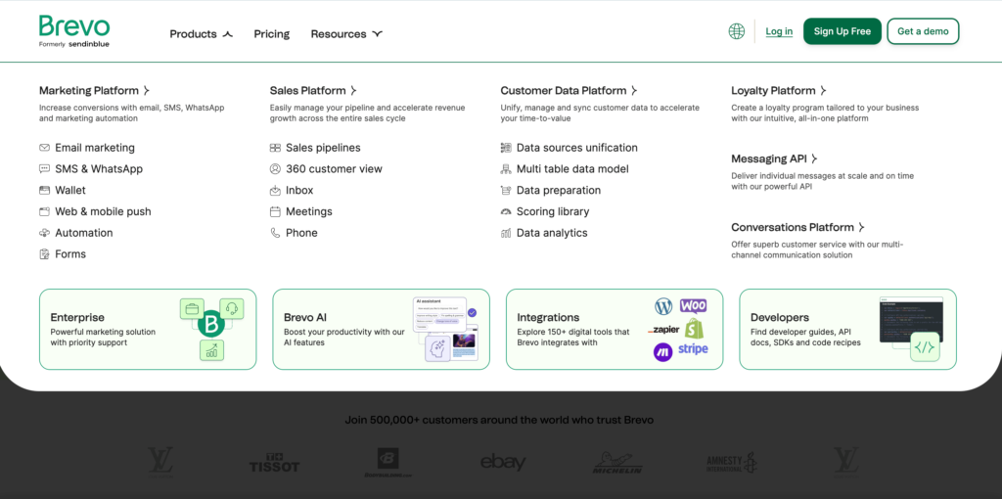Image resolution: width=1002 pixels, height=499 pixels.
Task: Click the Get a demo button
Action: (923, 31)
